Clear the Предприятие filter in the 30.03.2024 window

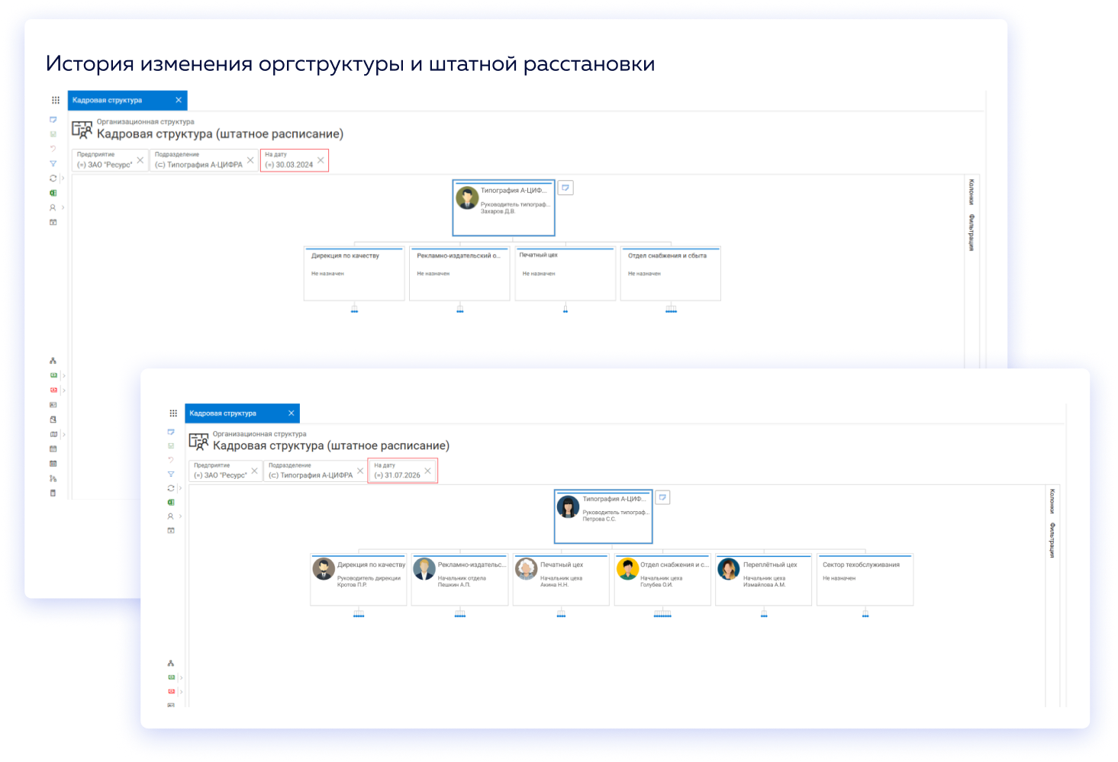(140, 160)
